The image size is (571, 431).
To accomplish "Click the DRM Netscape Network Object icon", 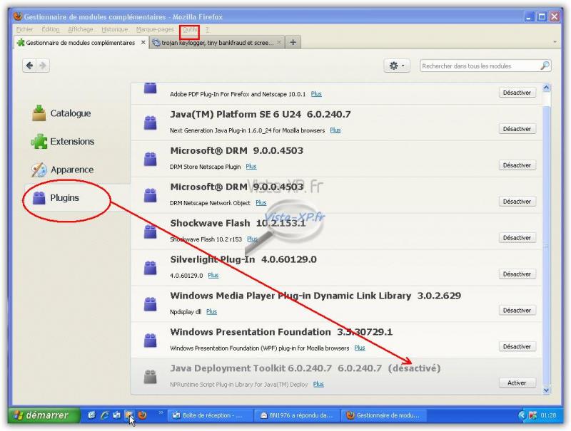I will point(150,195).
